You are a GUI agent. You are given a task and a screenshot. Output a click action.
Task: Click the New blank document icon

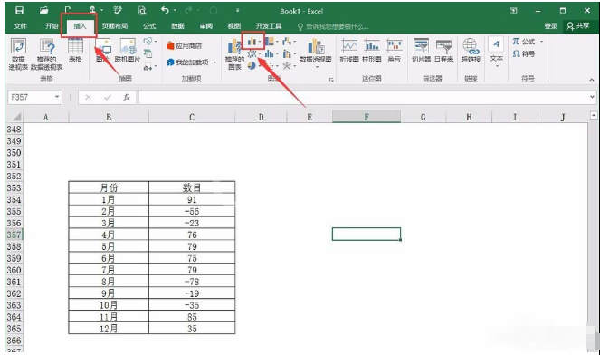pyautogui.click(x=68, y=10)
